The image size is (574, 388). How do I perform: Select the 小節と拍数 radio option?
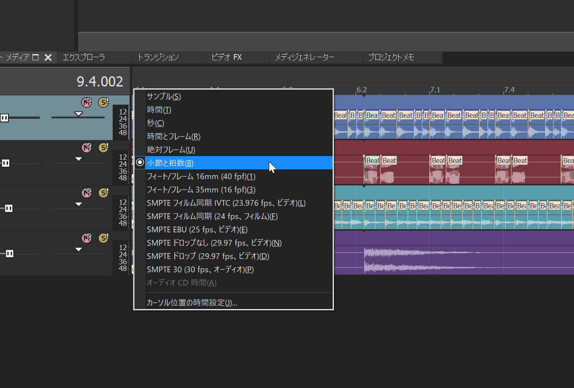[x=170, y=163]
